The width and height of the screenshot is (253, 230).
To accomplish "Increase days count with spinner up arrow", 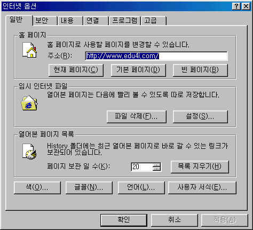I will (x=157, y=165).
